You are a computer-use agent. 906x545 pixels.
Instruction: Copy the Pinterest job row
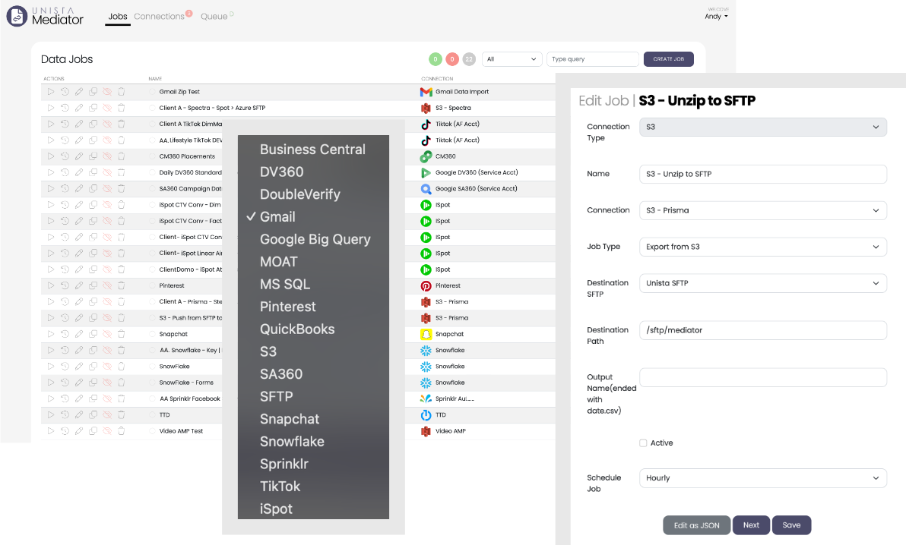point(93,285)
